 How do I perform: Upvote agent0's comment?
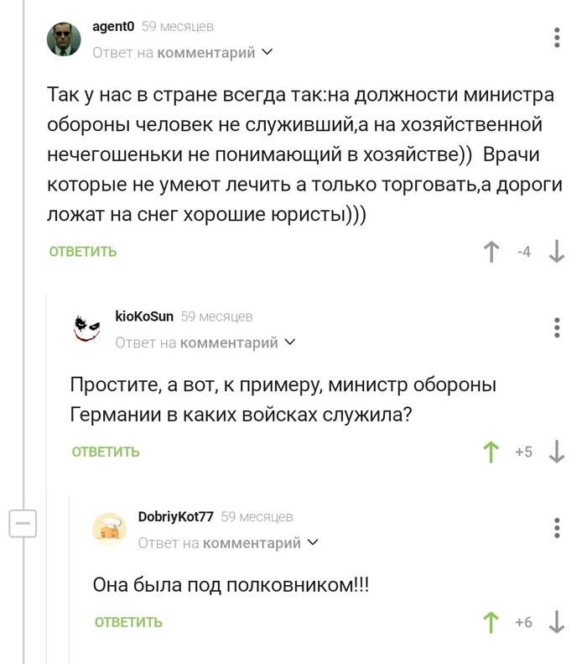click(x=492, y=252)
